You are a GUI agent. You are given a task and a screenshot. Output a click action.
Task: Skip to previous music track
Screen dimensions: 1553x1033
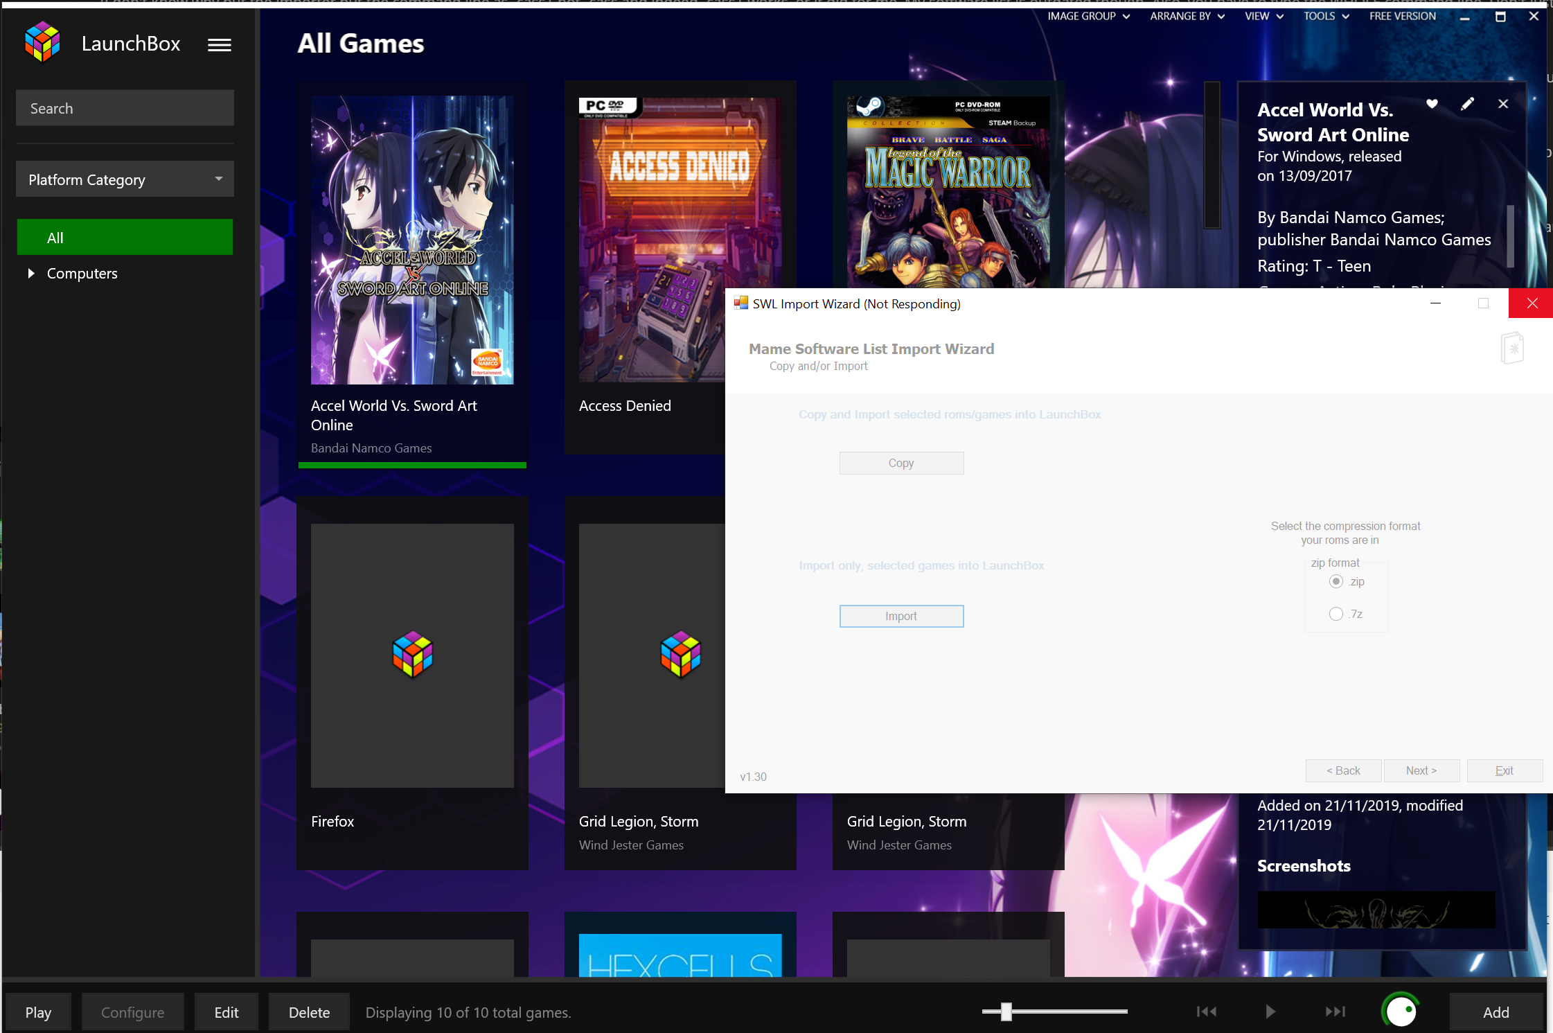point(1207,1012)
